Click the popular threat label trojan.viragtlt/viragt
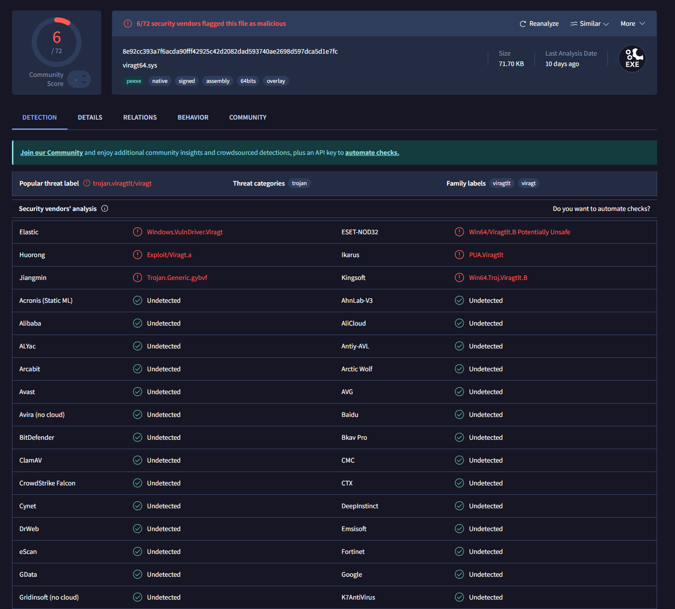675x609 pixels. [122, 184]
